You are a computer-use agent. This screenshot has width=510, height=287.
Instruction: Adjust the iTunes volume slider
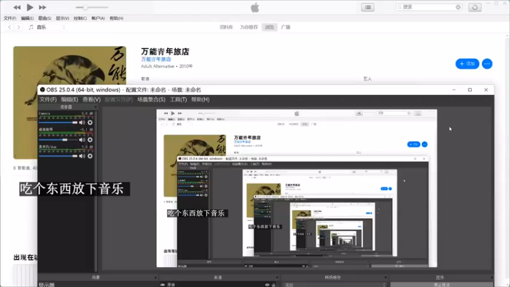tap(92, 8)
